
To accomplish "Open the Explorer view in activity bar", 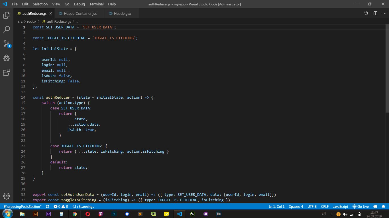I will [x=7, y=15].
